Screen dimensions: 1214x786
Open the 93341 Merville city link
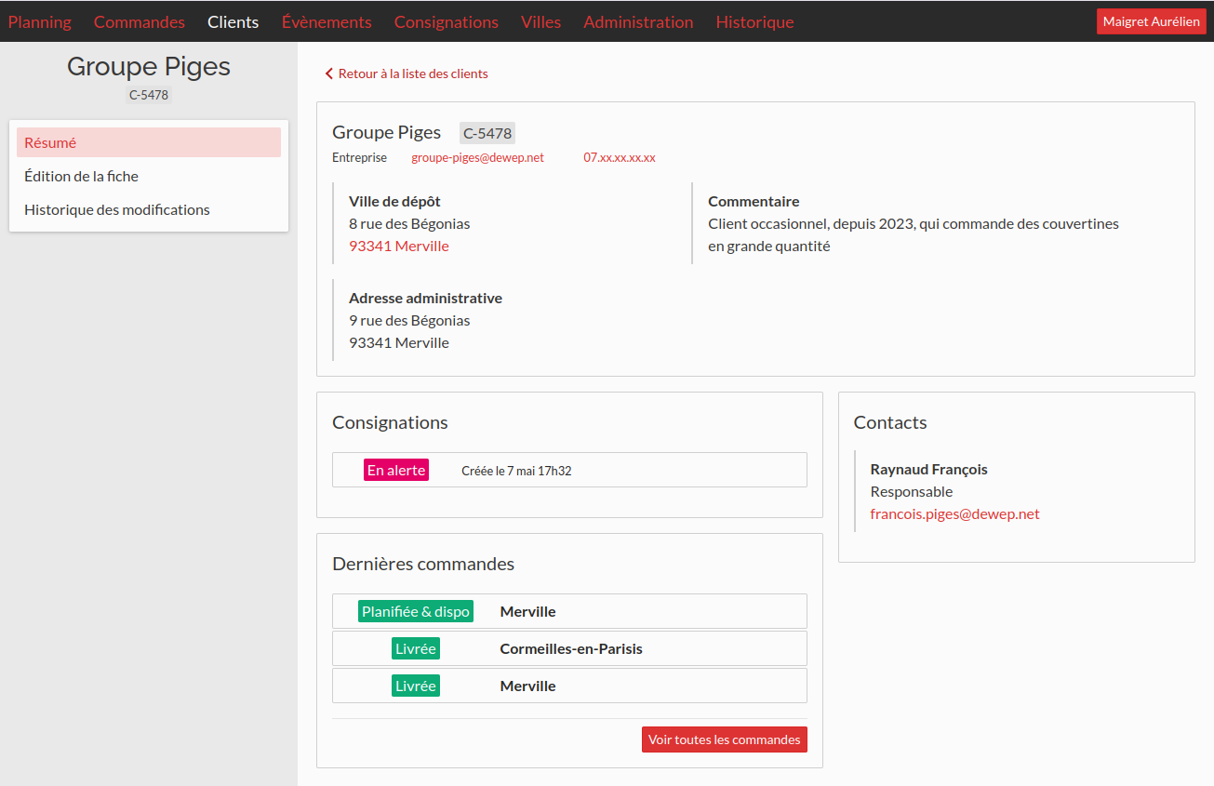(x=399, y=246)
